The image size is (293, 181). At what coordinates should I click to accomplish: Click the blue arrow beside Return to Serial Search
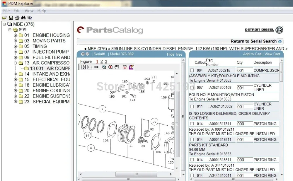pyautogui.click(x=280, y=42)
